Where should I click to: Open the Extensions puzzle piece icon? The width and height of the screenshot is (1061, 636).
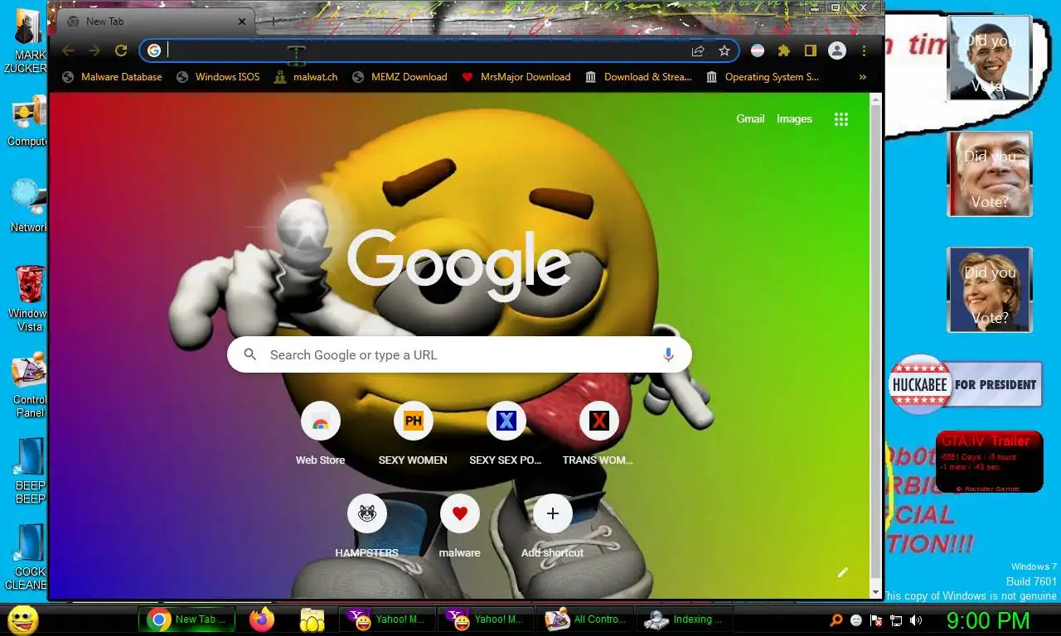pyautogui.click(x=784, y=51)
